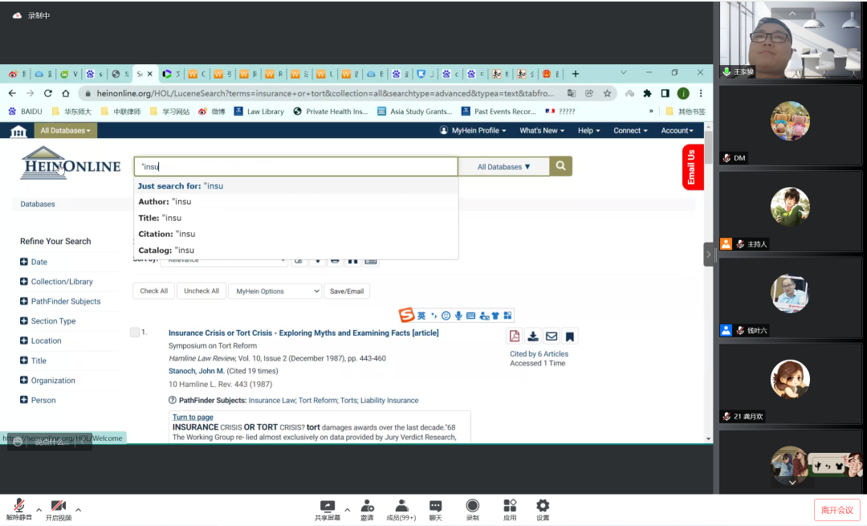Expand the Organization filter

click(24, 380)
